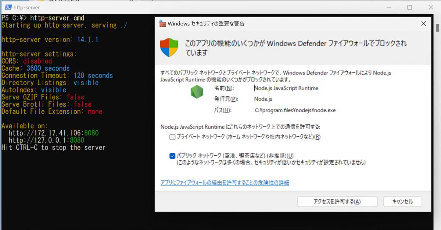Screen dimensions: 441x230
Task: Click the Windows Defender shield icon
Action: [169, 48]
